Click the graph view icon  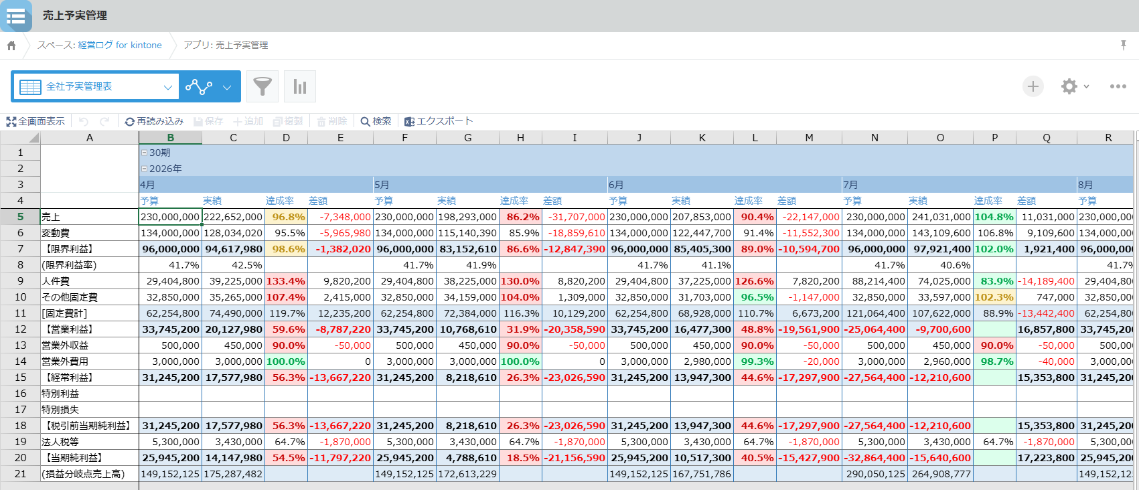(199, 87)
